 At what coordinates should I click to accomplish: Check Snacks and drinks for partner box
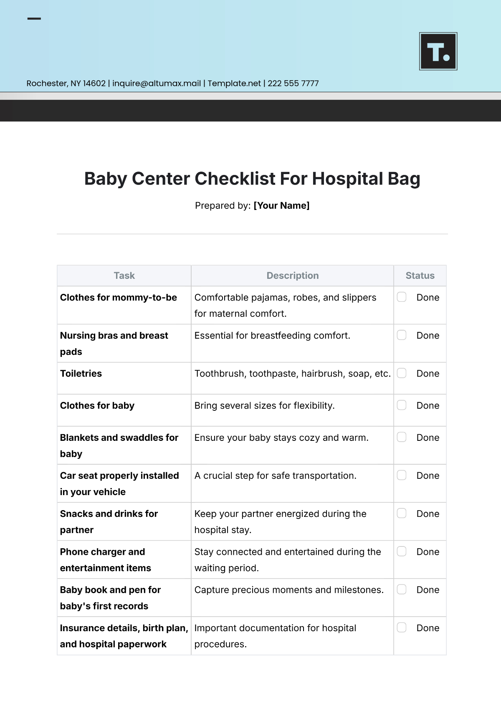pyautogui.click(x=402, y=513)
